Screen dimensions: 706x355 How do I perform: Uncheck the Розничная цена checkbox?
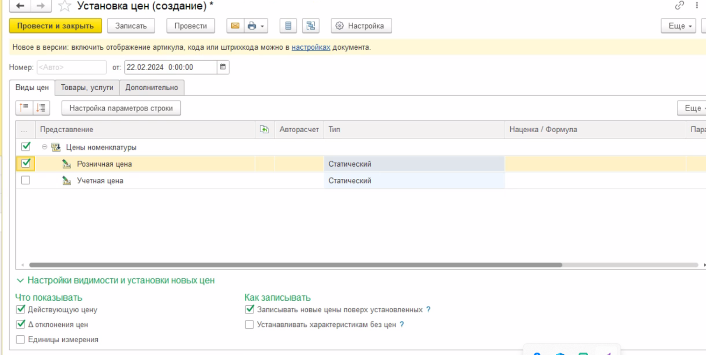[26, 163]
